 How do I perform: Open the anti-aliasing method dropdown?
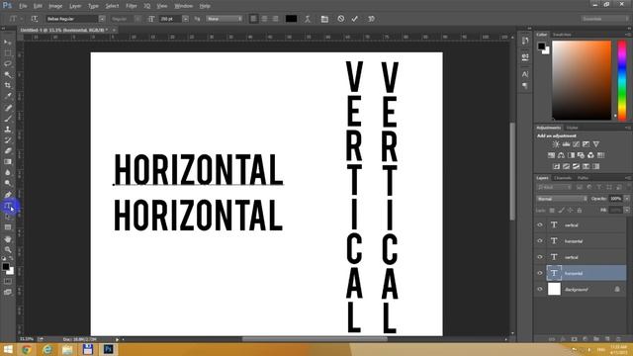click(225, 19)
